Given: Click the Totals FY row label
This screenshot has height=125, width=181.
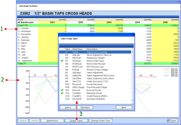Looking at the screenshot, I should [22, 64].
